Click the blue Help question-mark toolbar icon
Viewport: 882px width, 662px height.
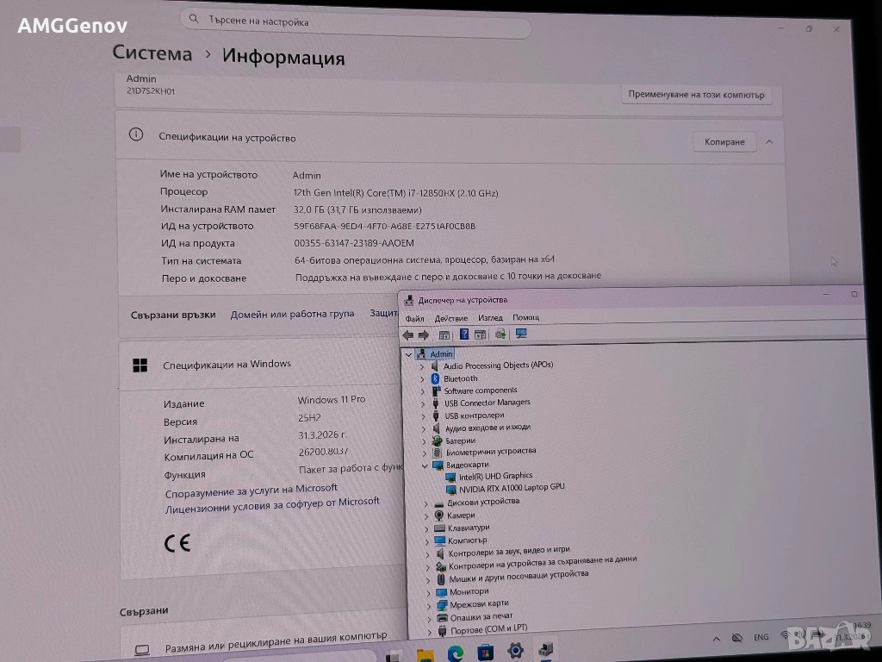coord(464,334)
